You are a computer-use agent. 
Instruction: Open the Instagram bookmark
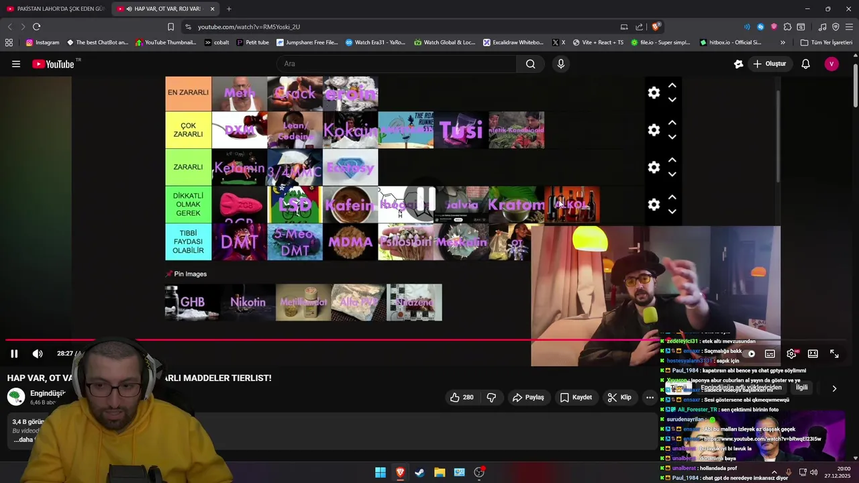click(x=42, y=42)
